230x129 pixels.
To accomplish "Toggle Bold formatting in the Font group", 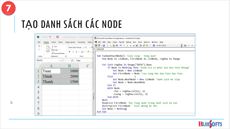I will pyautogui.click(x=70, y=52).
